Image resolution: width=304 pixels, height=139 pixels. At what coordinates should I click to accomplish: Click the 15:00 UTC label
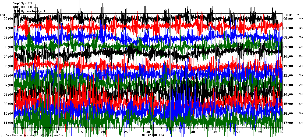coord(288,104)
